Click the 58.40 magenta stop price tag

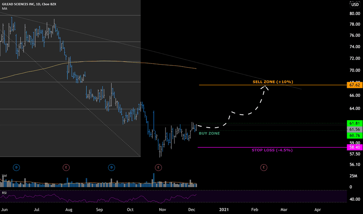coord(355,147)
